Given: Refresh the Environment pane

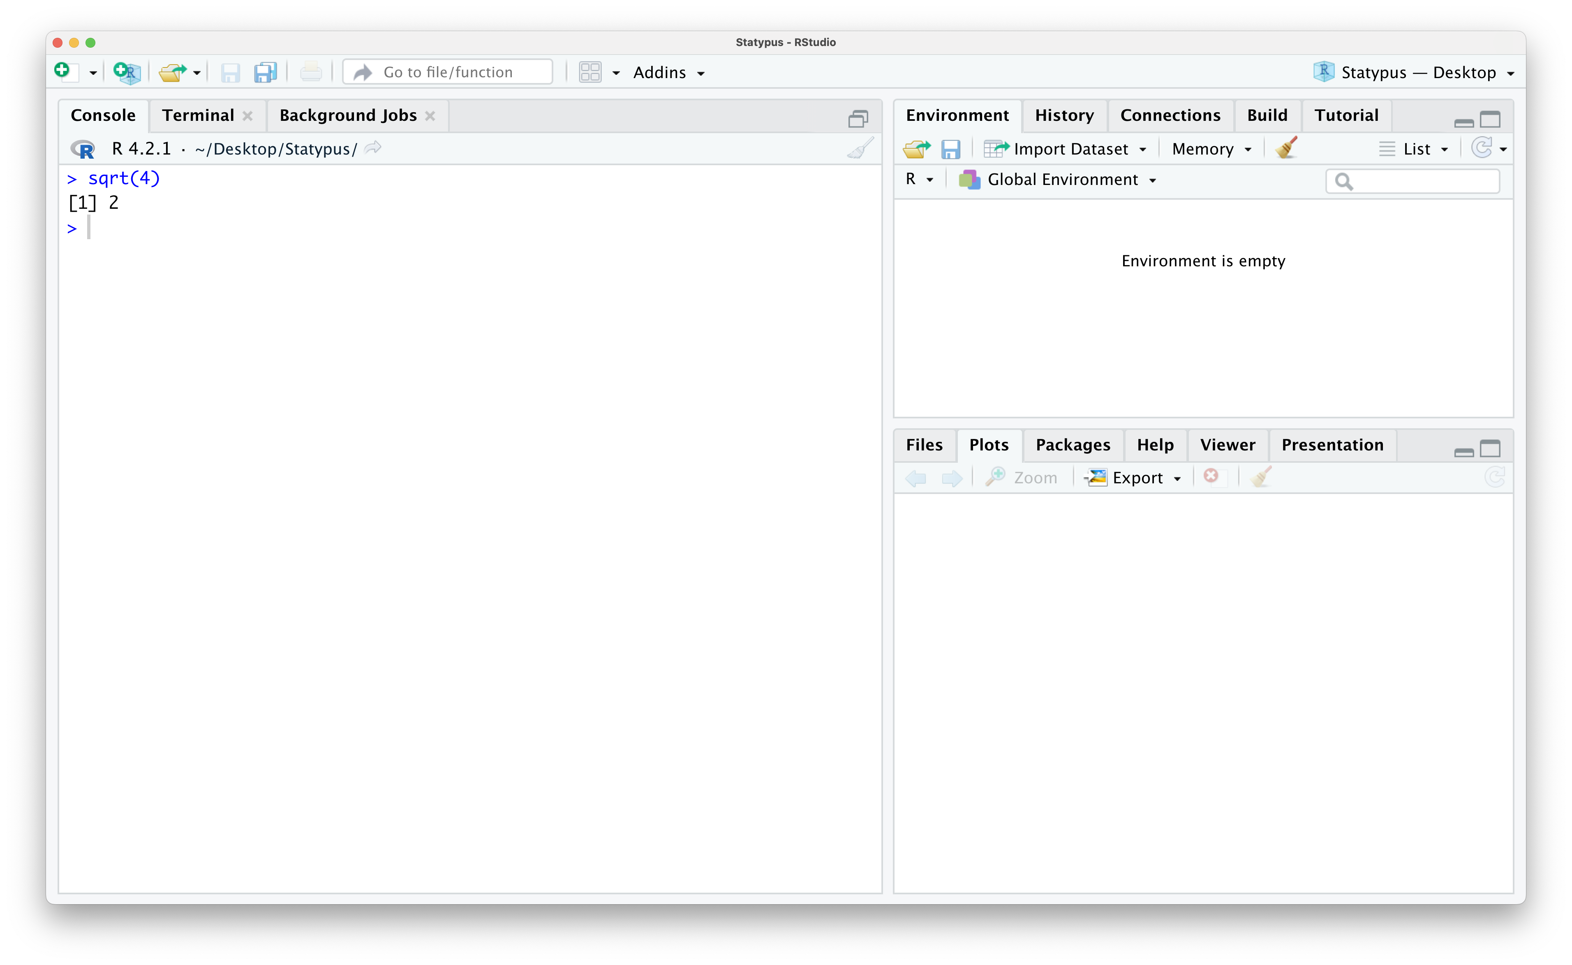Looking at the screenshot, I should tap(1482, 148).
